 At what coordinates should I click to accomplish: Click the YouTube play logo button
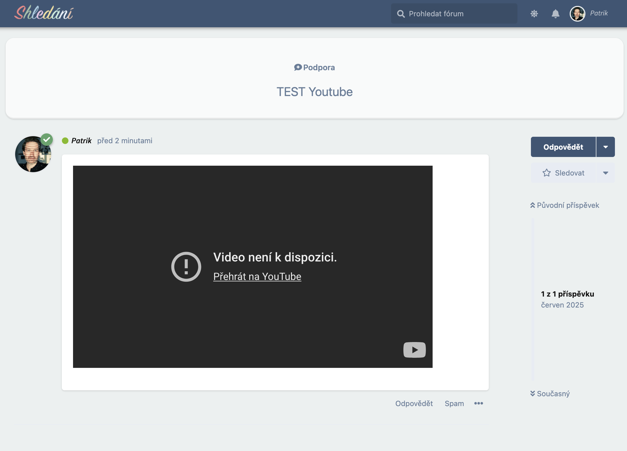pos(414,350)
